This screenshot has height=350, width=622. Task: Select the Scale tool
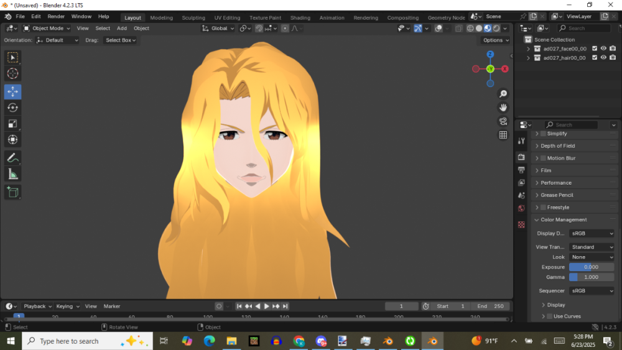(12, 124)
